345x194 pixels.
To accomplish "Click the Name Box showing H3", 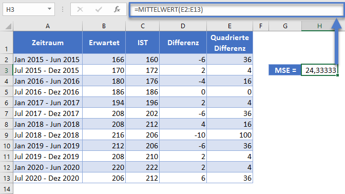I will click(x=29, y=9).
